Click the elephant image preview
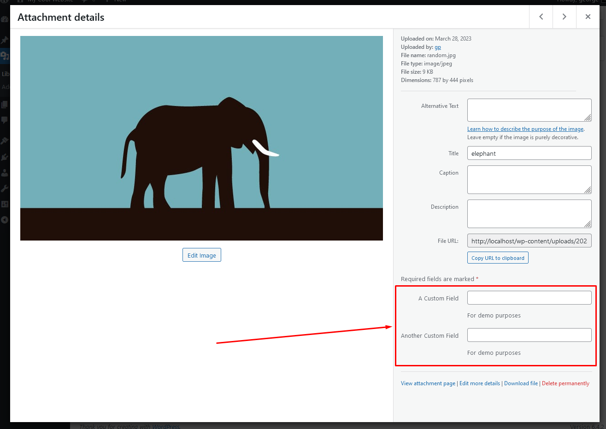The image size is (606, 429). (201, 138)
